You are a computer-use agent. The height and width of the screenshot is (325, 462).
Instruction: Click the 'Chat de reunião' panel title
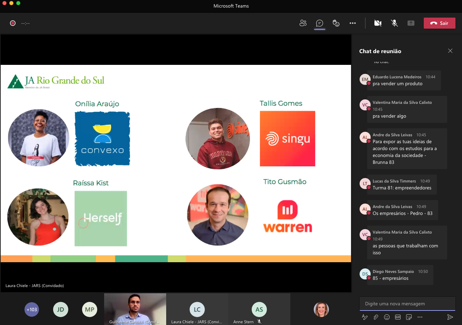point(380,51)
